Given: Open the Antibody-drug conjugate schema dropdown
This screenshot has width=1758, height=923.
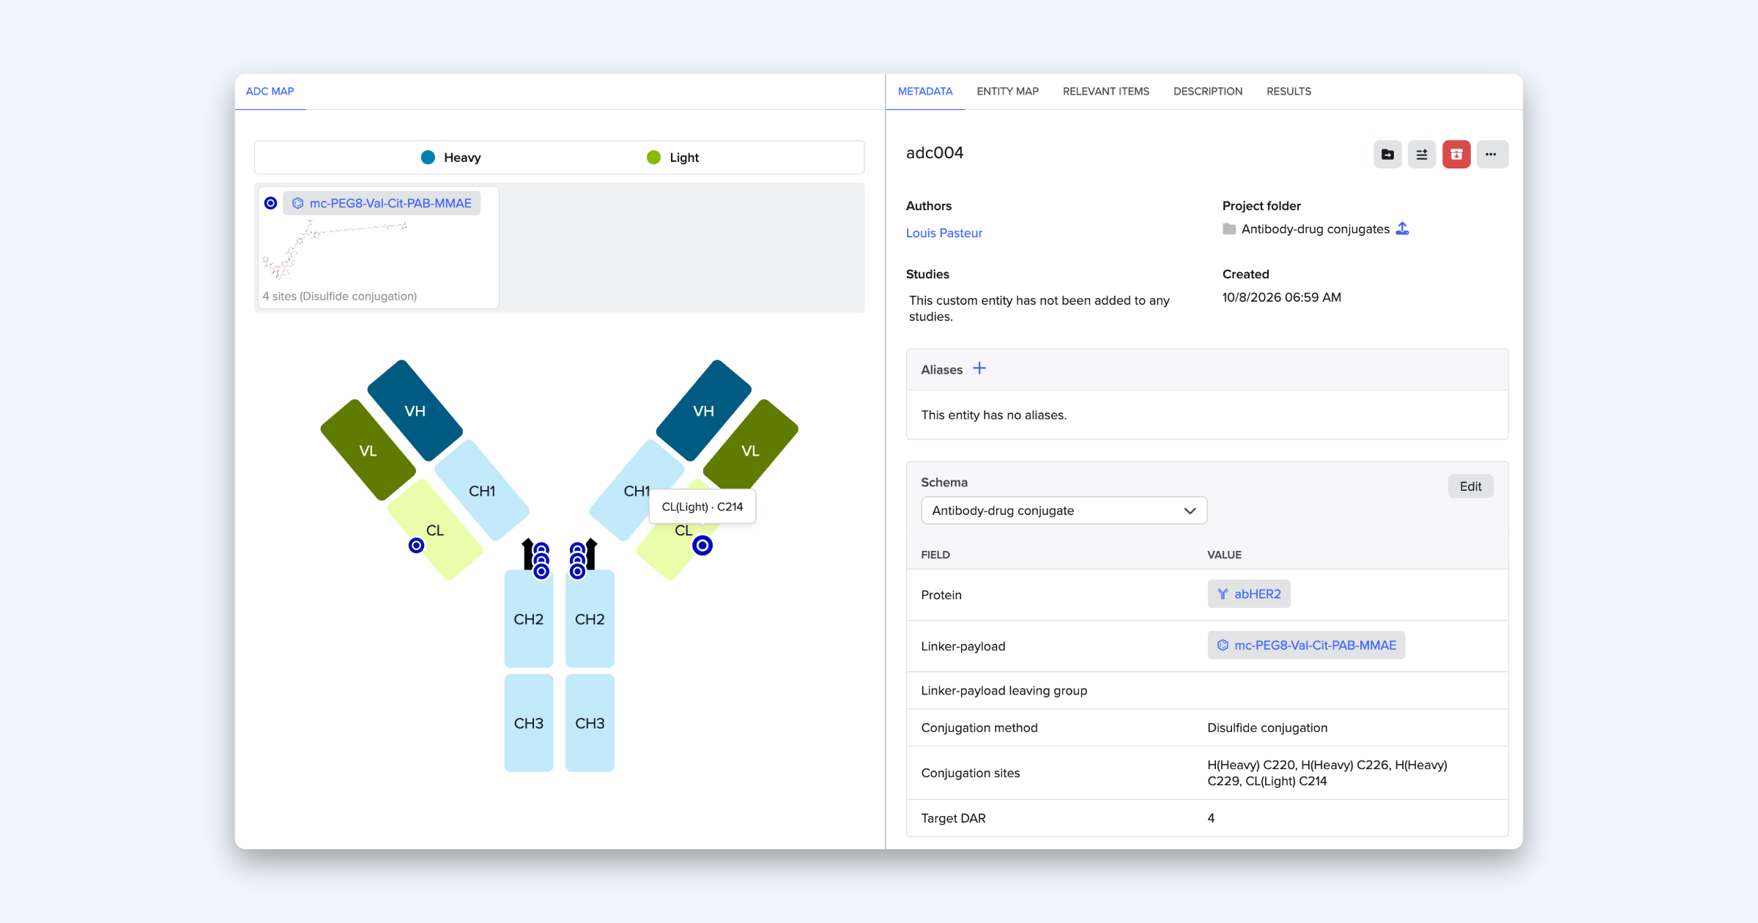Looking at the screenshot, I should click(1064, 511).
